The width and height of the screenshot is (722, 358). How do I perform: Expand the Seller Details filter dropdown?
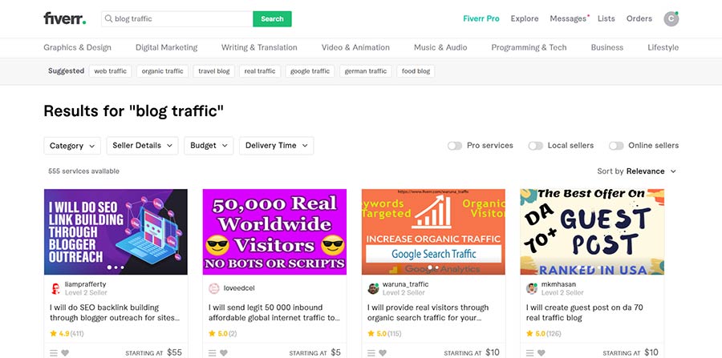142,146
